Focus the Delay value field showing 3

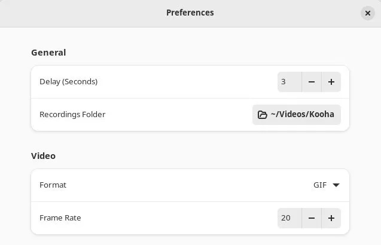[289, 82]
